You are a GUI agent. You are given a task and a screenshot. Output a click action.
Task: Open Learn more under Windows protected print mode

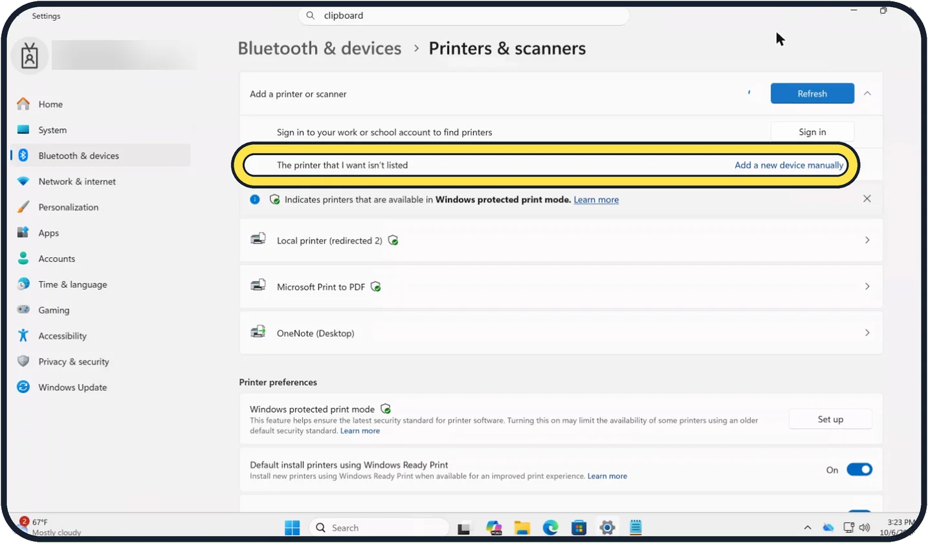[x=360, y=431]
